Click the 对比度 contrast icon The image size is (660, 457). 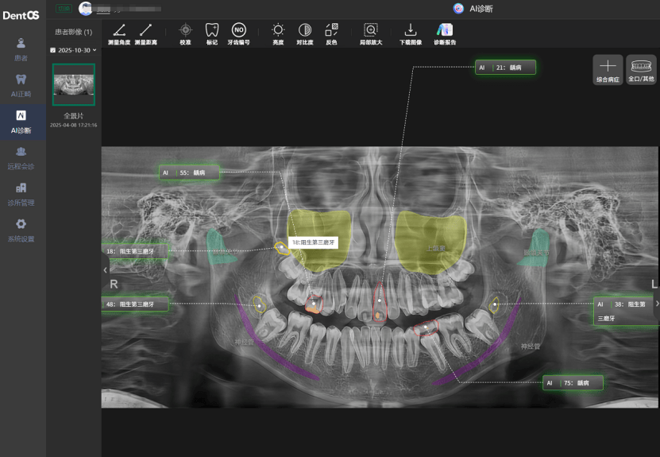tap(304, 31)
